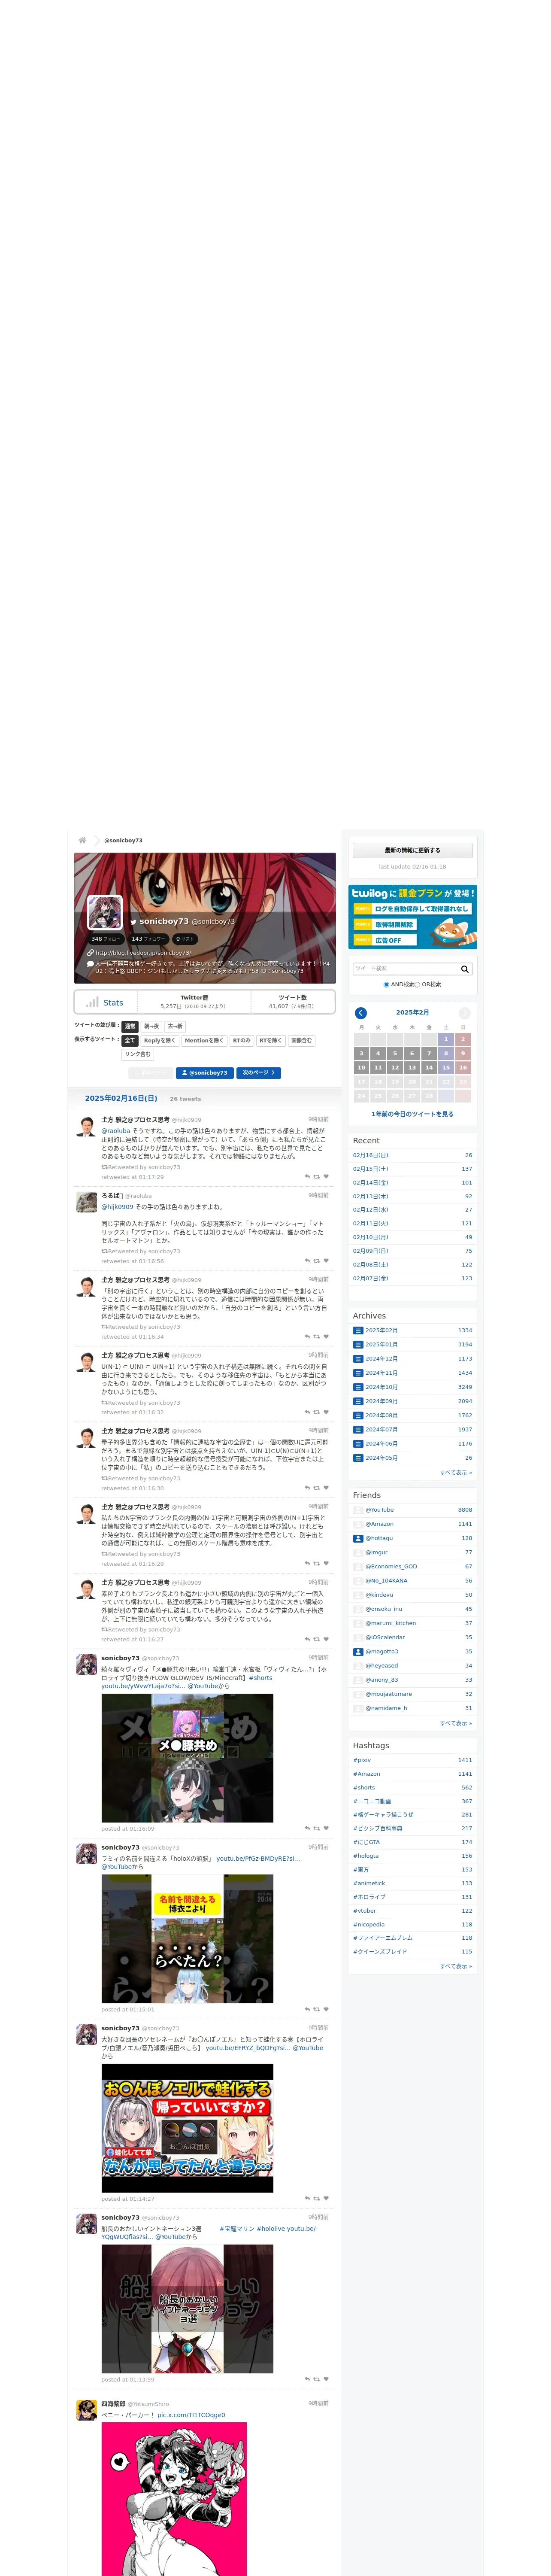
Task: Select day 16 in the February calendar
Action: [x=463, y=1068]
